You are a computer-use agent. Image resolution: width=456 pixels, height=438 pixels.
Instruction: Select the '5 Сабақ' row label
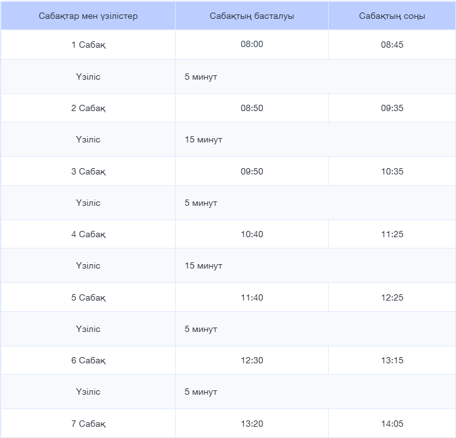click(88, 297)
